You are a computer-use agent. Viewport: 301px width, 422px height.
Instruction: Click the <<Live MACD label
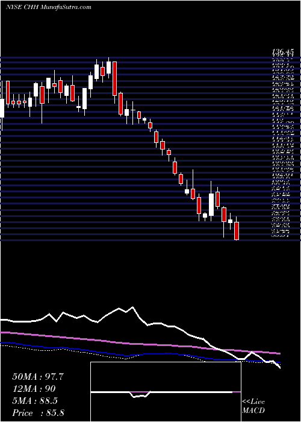[253, 406]
